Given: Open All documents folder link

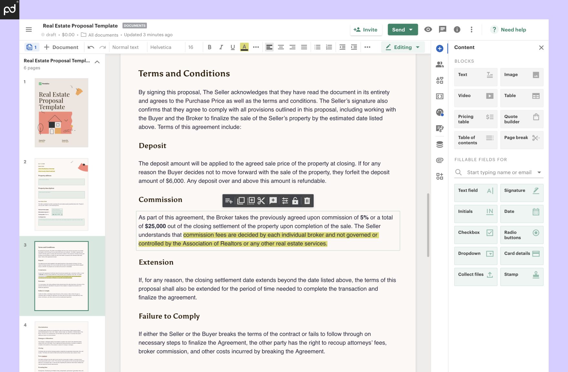Looking at the screenshot, I should 100,35.
